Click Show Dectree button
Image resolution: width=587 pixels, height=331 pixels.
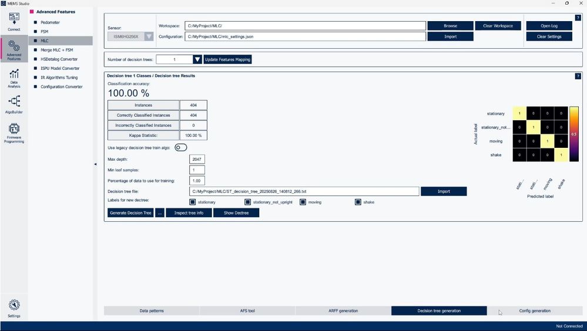[236, 213]
